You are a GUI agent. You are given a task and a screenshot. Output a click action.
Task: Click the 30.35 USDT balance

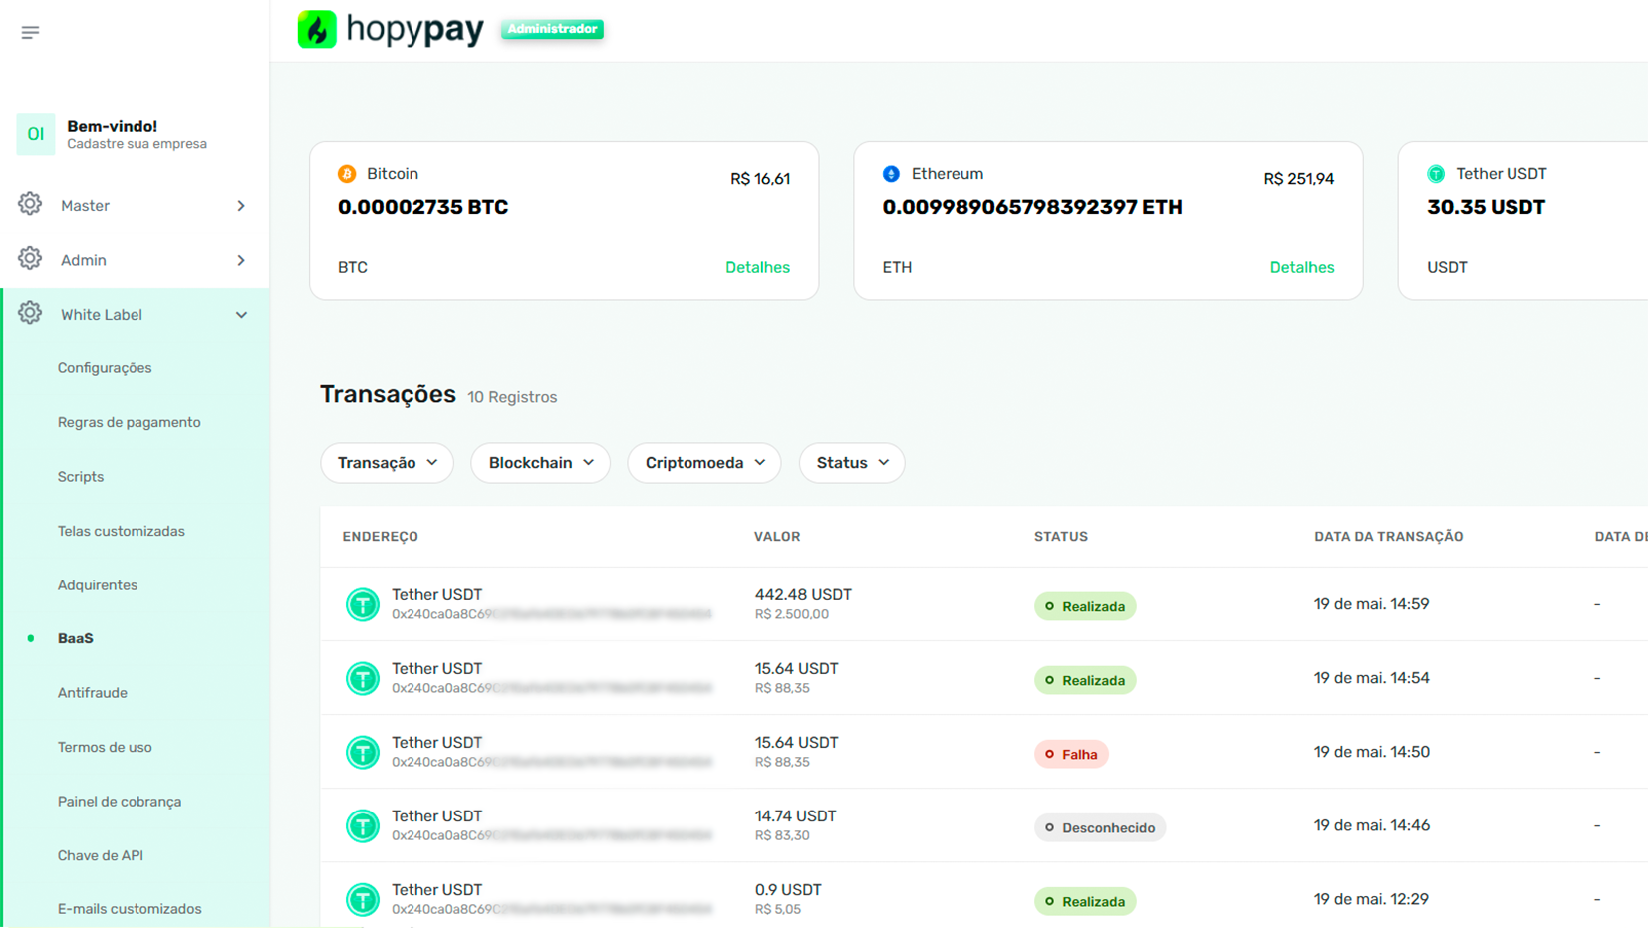pyautogui.click(x=1487, y=207)
